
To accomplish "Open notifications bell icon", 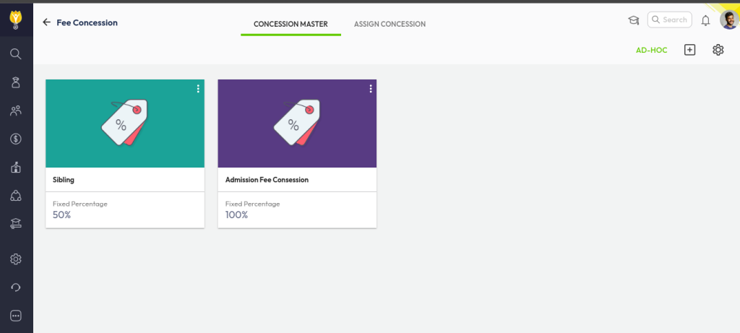I will tap(706, 20).
